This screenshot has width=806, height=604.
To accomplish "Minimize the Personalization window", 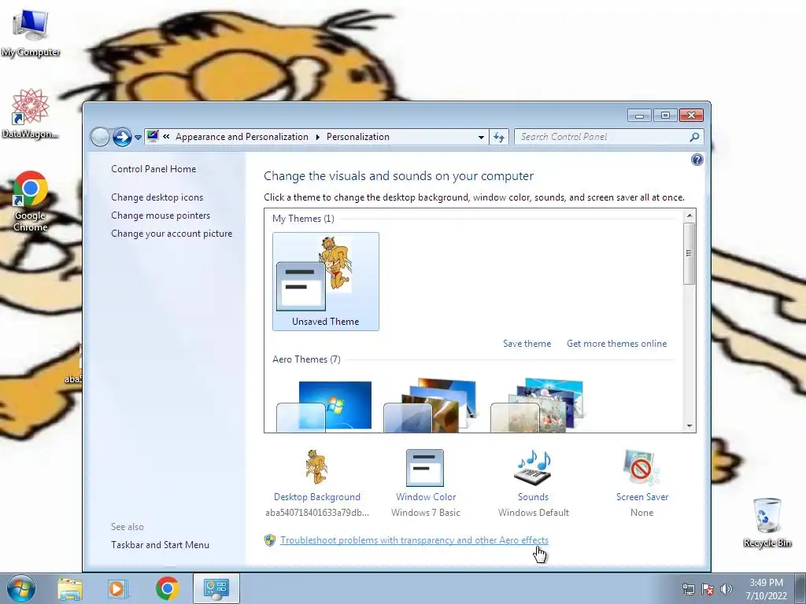I will [x=639, y=116].
